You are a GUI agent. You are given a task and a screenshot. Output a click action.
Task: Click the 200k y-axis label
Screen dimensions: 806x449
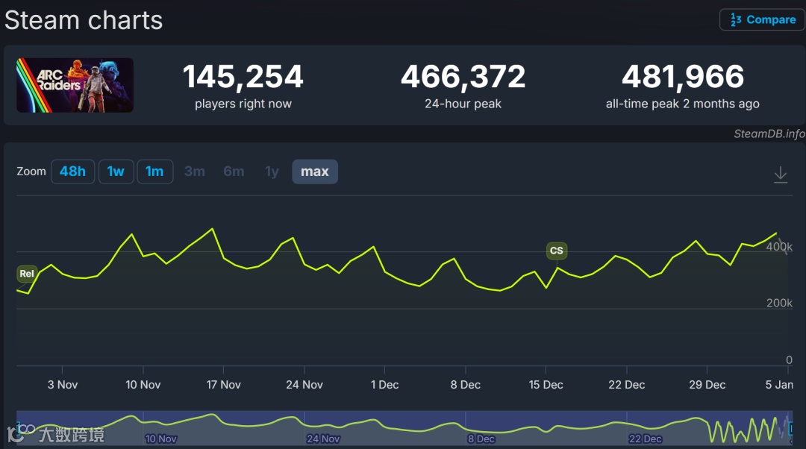(x=779, y=303)
